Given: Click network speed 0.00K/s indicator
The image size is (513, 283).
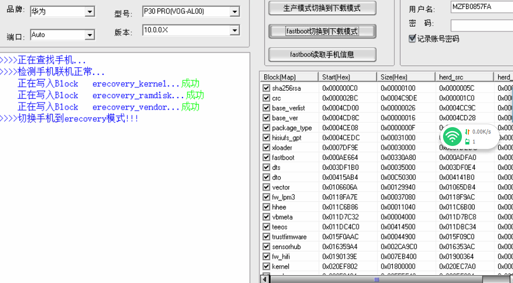Looking at the screenshot, I should click(x=481, y=132).
